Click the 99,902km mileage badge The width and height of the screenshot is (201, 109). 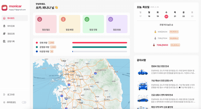(174, 32)
